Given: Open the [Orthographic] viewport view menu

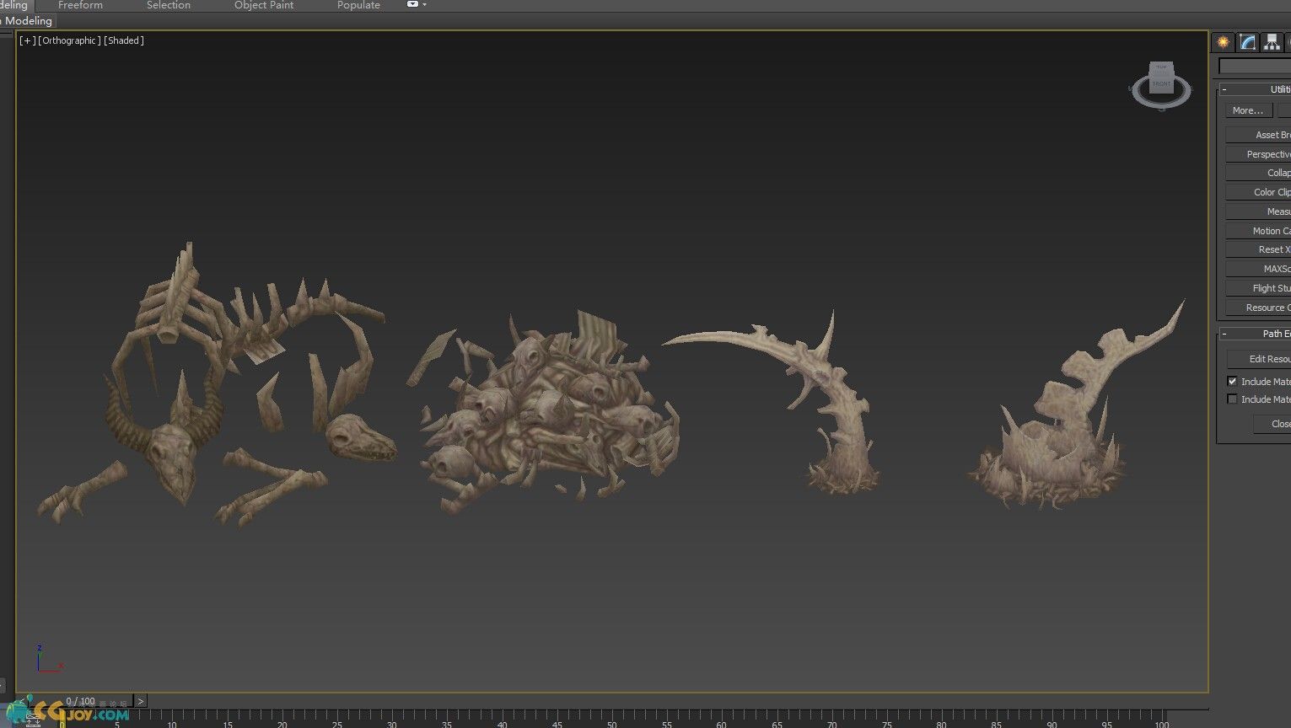Looking at the screenshot, I should pyautogui.click(x=69, y=40).
